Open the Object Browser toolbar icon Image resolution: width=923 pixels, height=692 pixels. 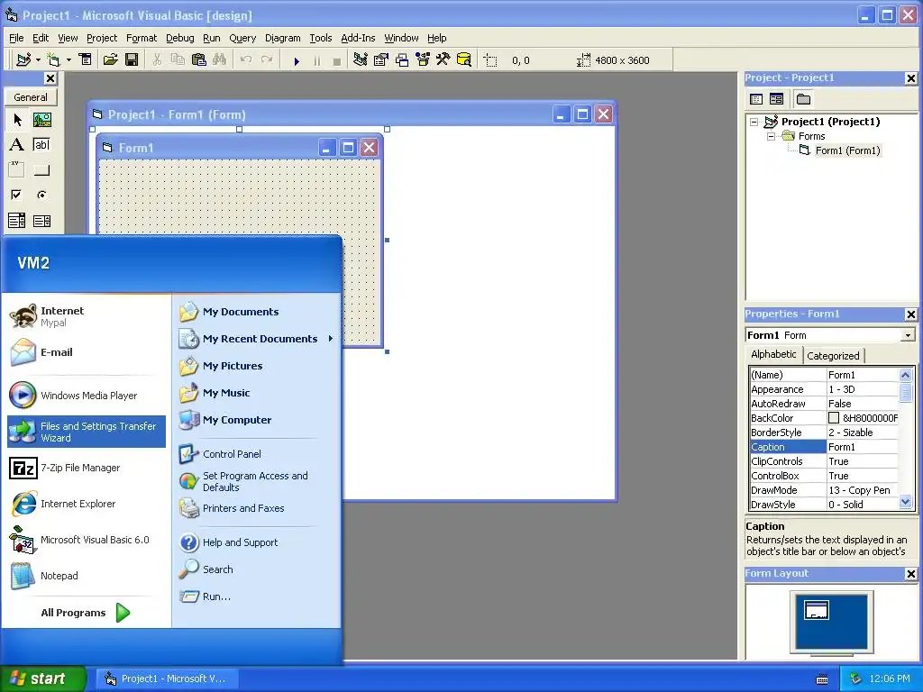(x=422, y=59)
